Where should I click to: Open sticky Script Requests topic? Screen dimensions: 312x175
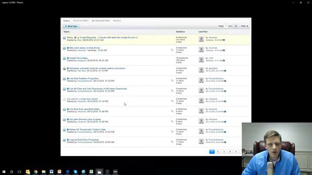(109, 37)
